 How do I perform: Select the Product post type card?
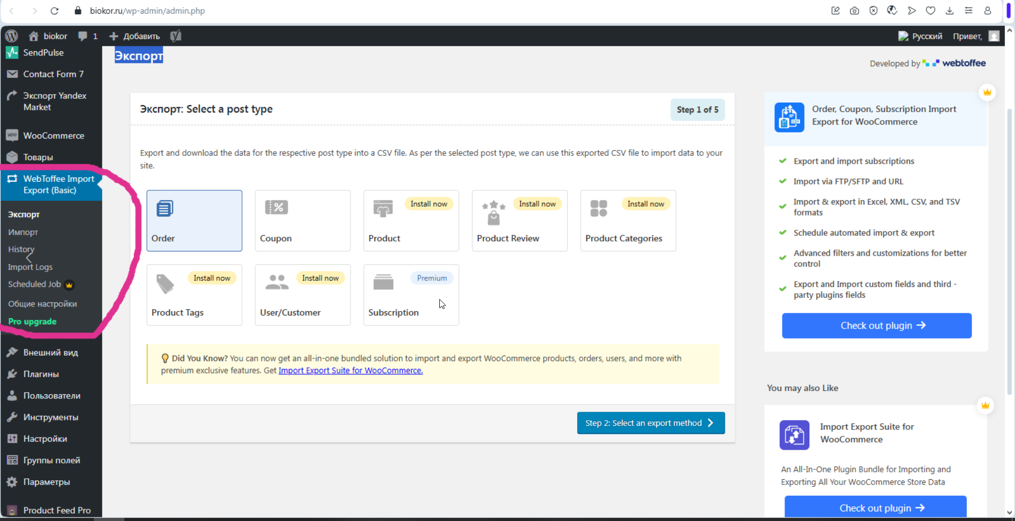point(411,221)
